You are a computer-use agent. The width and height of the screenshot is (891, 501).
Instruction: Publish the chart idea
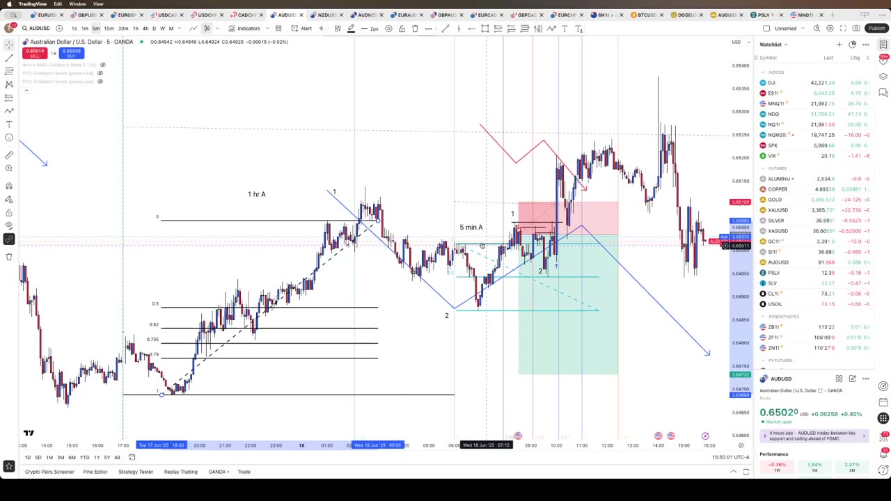click(x=876, y=29)
